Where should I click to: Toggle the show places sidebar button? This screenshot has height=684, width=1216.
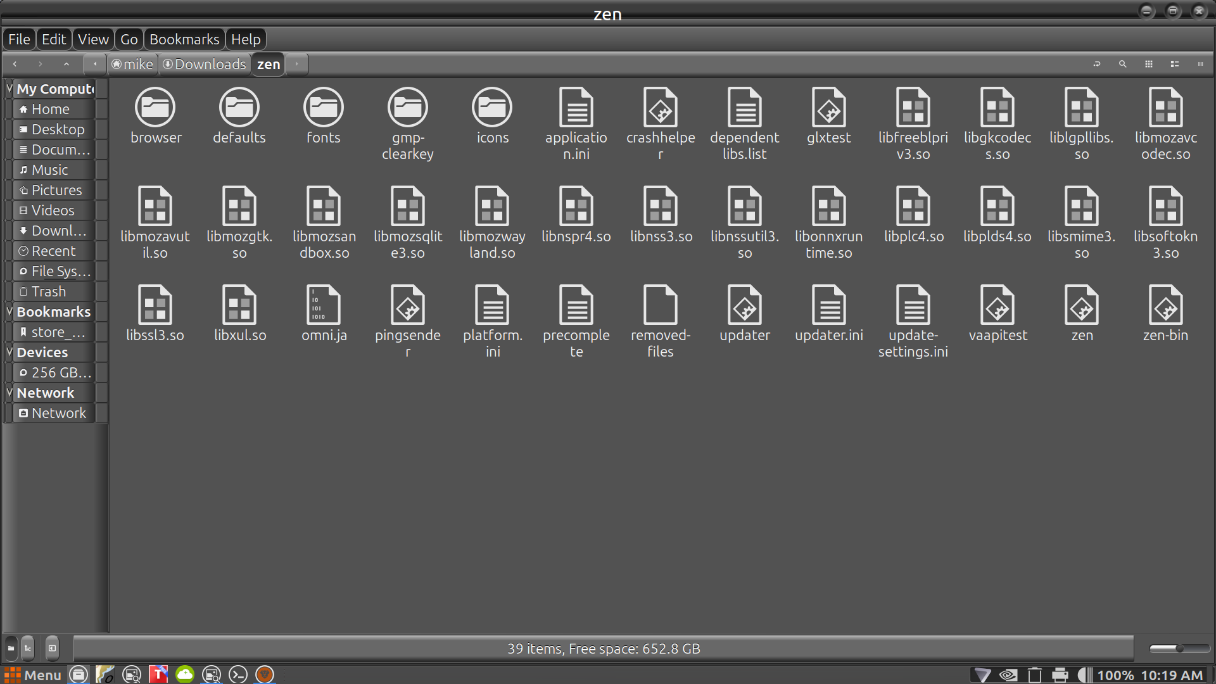11,648
